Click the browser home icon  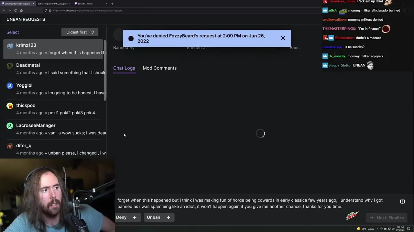(21, 10)
